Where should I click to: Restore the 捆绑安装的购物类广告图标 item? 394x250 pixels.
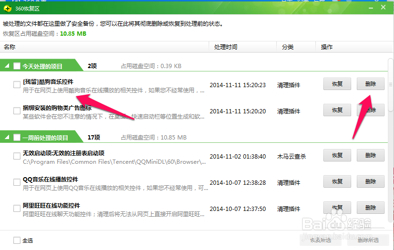click(337, 110)
